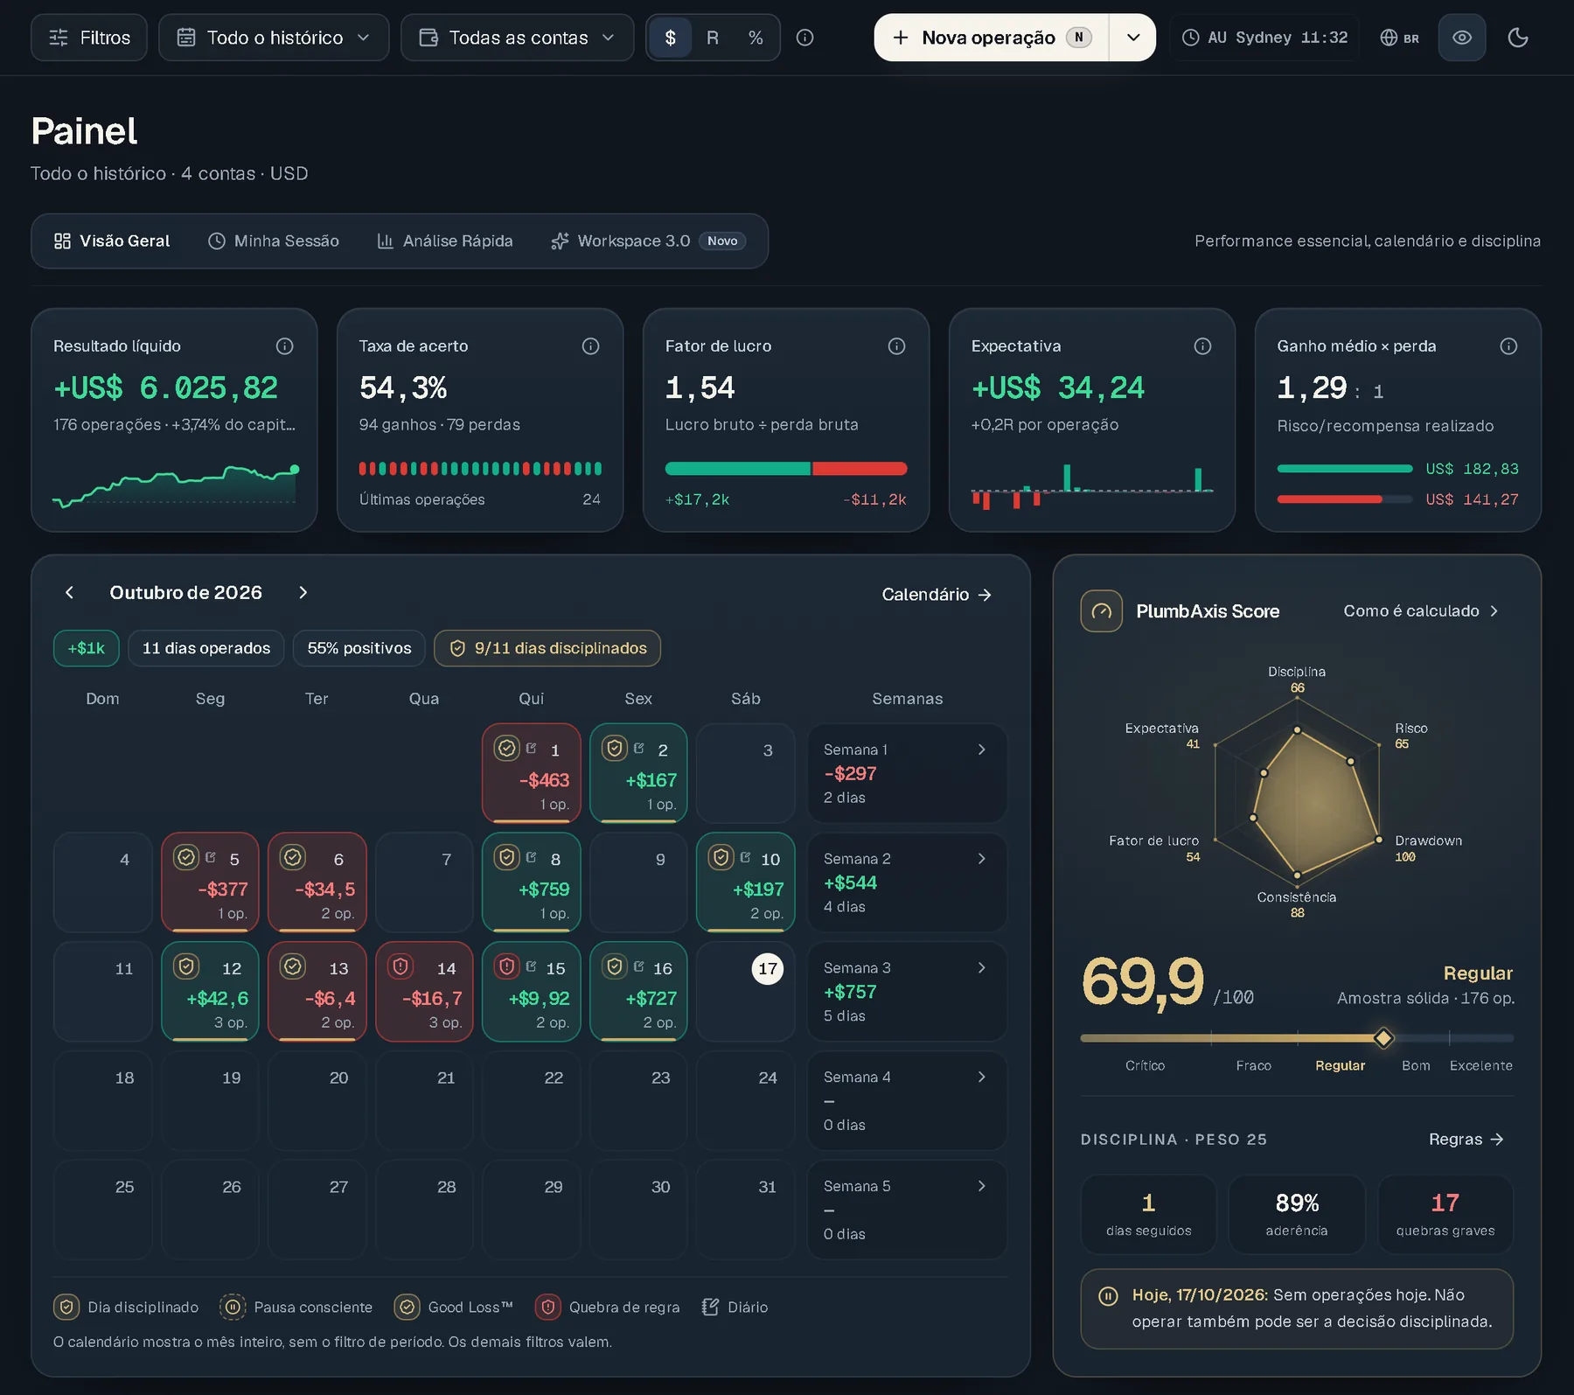
Task: Show info for Ganho médio × perda card
Action: 1509,346
